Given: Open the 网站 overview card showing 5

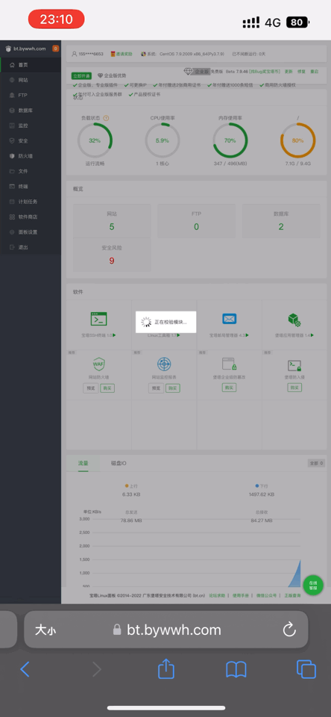Looking at the screenshot, I should tap(112, 221).
